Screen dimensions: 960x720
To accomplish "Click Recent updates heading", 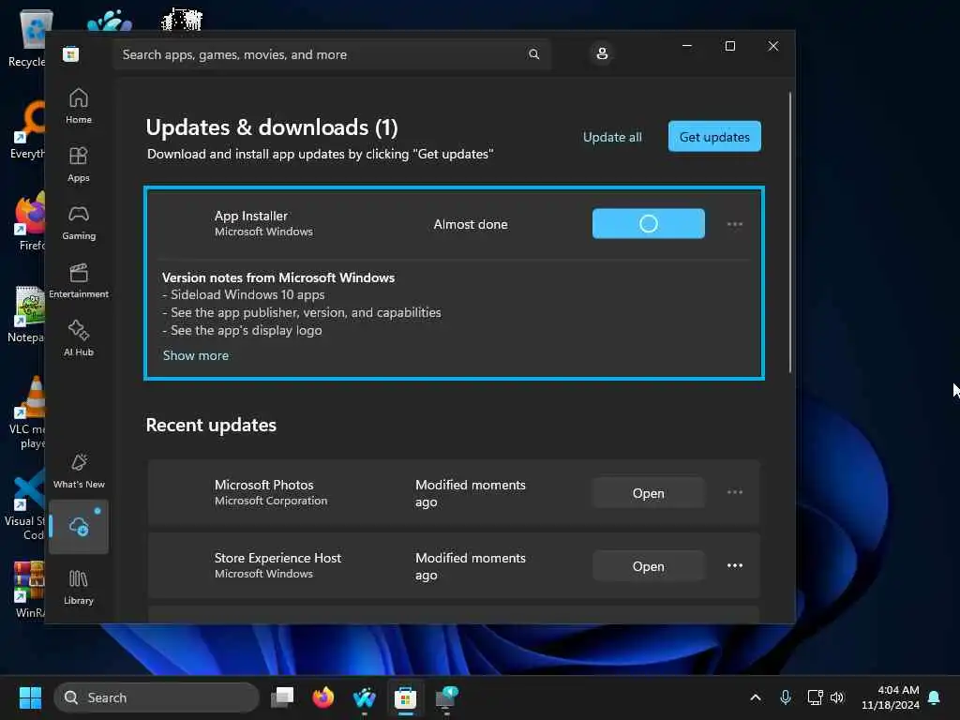I will (211, 425).
